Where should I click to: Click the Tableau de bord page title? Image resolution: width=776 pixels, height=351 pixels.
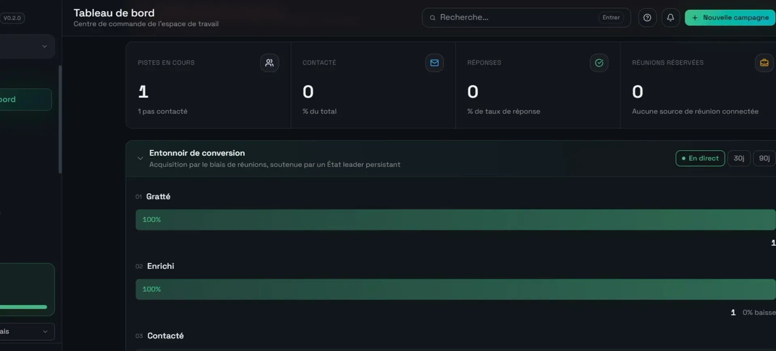(x=114, y=13)
